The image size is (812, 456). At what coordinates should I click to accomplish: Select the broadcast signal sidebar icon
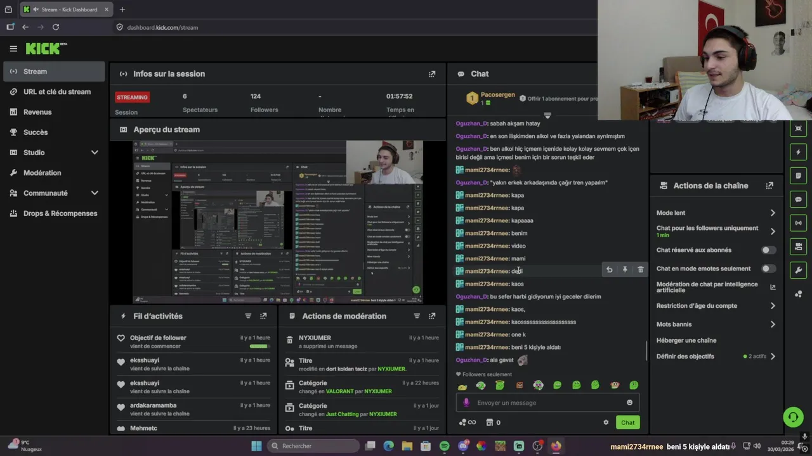(x=798, y=223)
